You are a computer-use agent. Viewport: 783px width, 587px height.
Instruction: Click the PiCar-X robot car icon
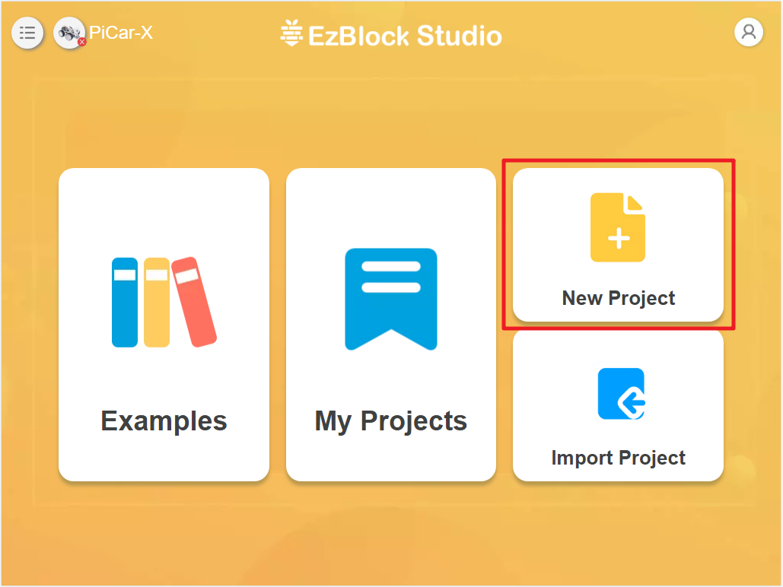point(69,33)
